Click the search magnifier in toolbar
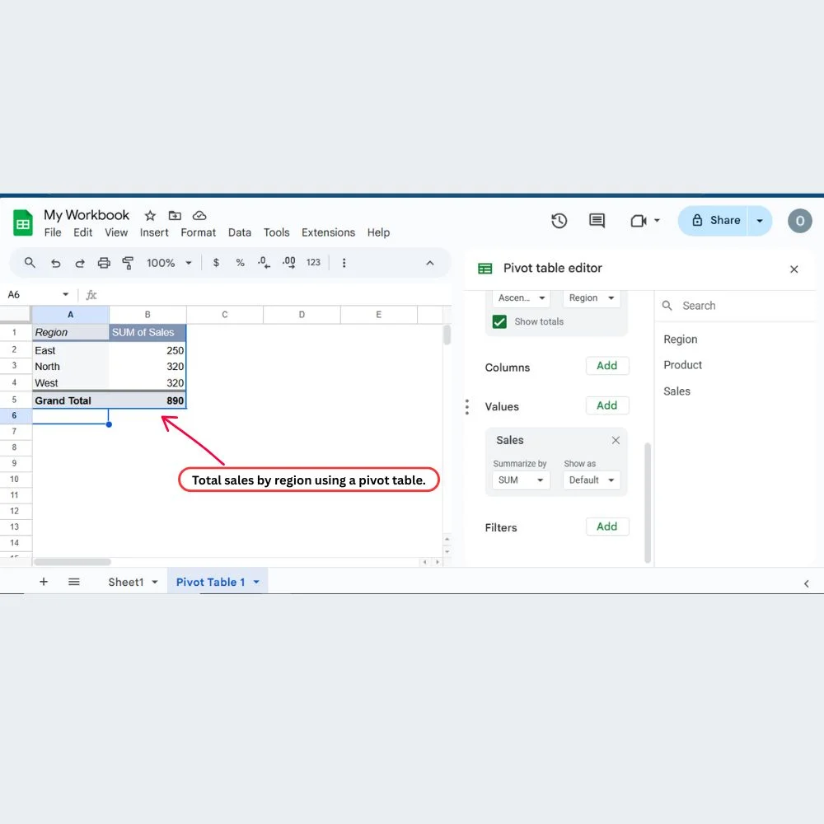Image resolution: width=824 pixels, height=824 pixels. coord(30,263)
